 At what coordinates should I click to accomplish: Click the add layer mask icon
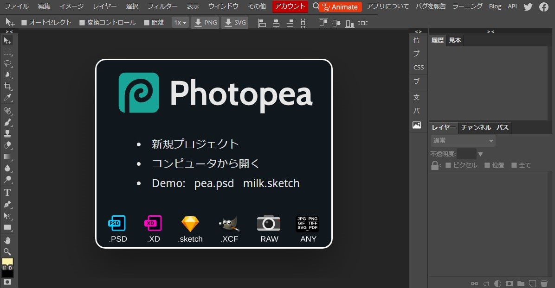510,283
